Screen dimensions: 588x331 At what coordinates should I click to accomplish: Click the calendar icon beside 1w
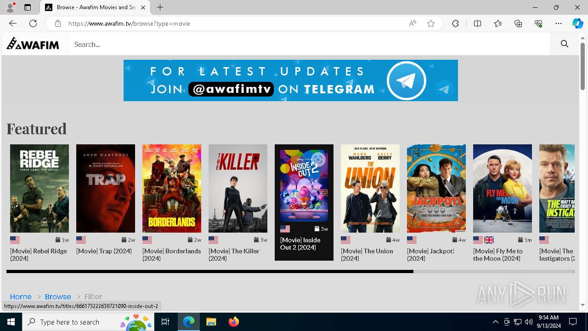click(58, 240)
